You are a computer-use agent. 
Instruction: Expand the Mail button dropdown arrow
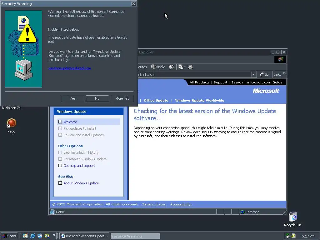pos(185,67)
